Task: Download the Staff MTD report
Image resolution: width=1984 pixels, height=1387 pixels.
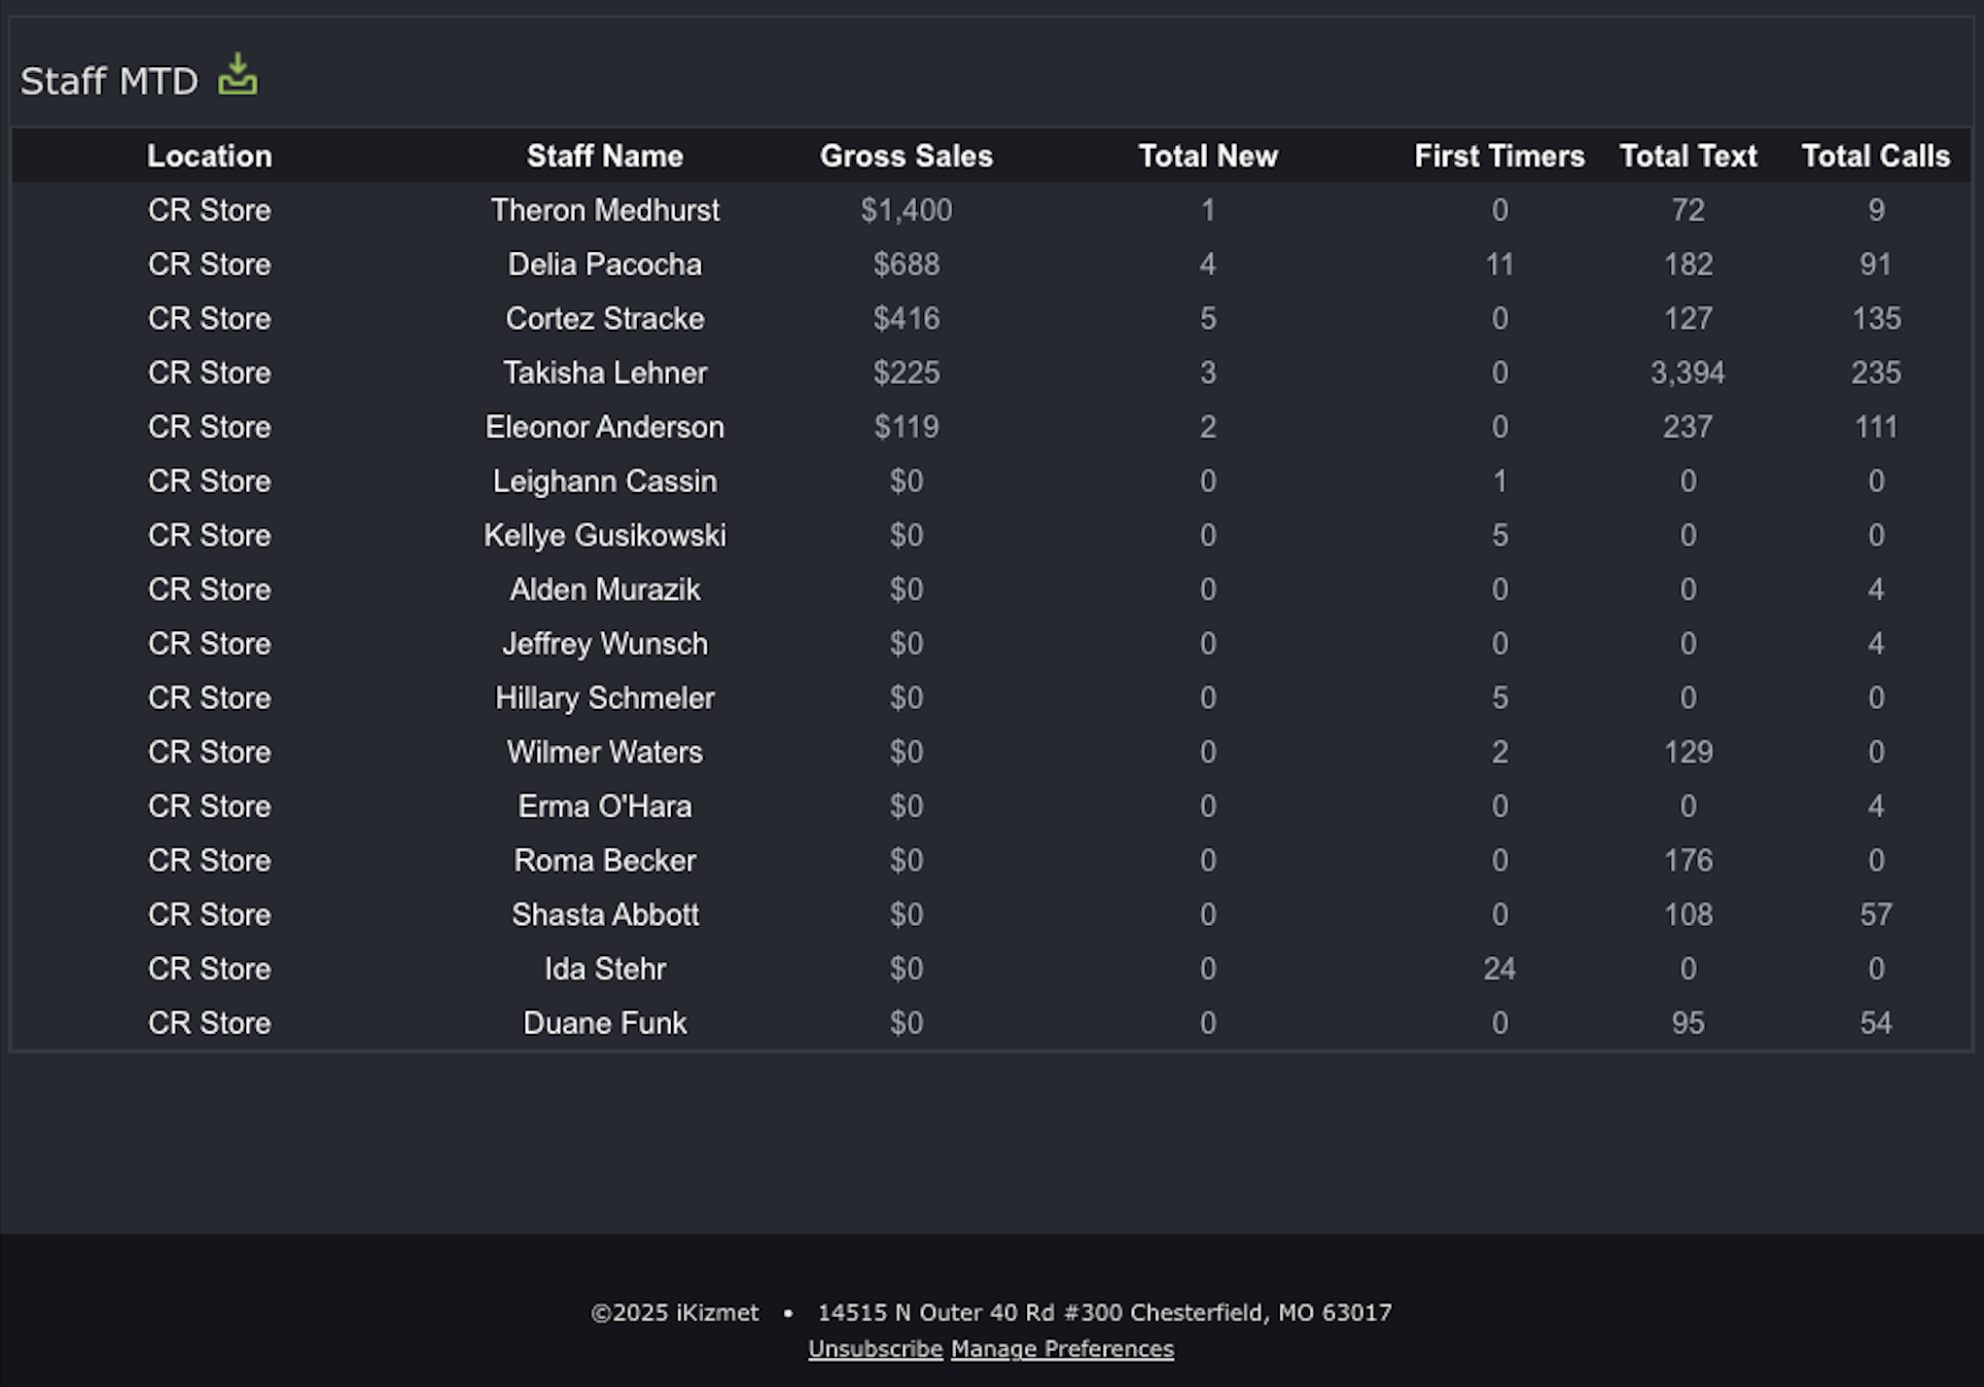Action: pos(237,75)
